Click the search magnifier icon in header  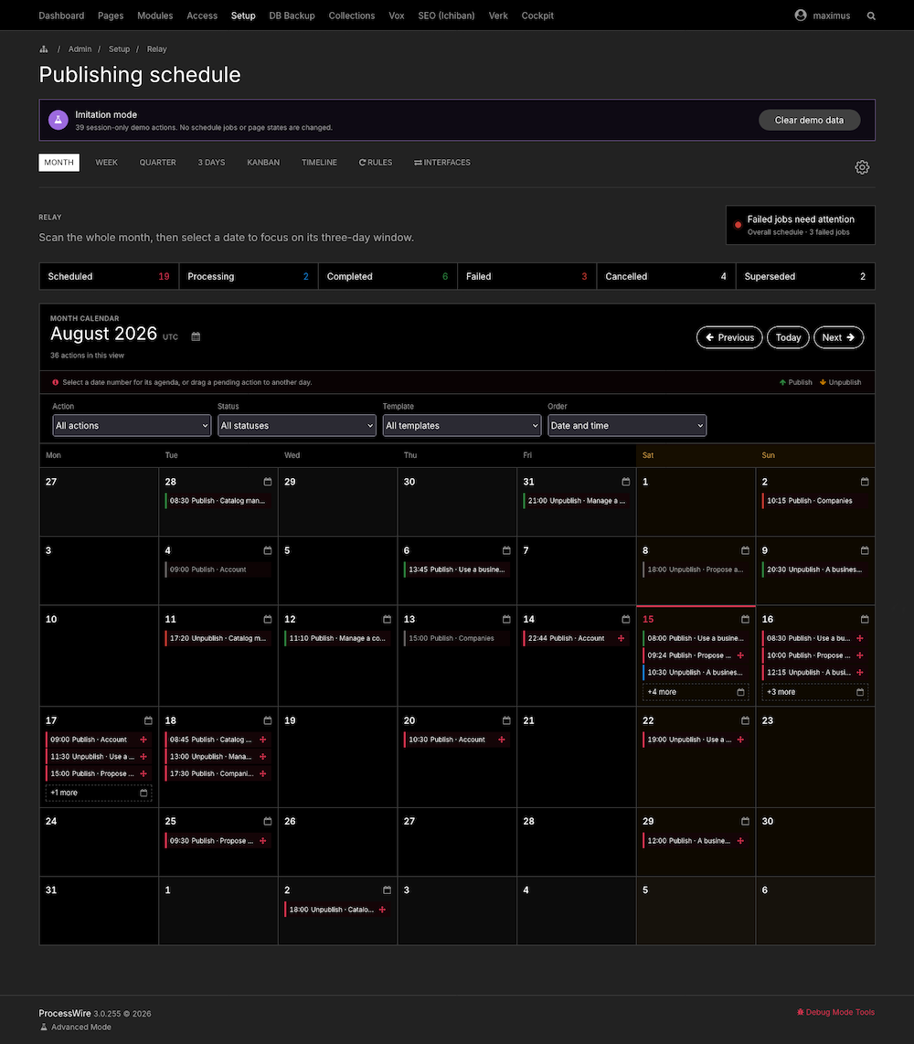coord(871,16)
